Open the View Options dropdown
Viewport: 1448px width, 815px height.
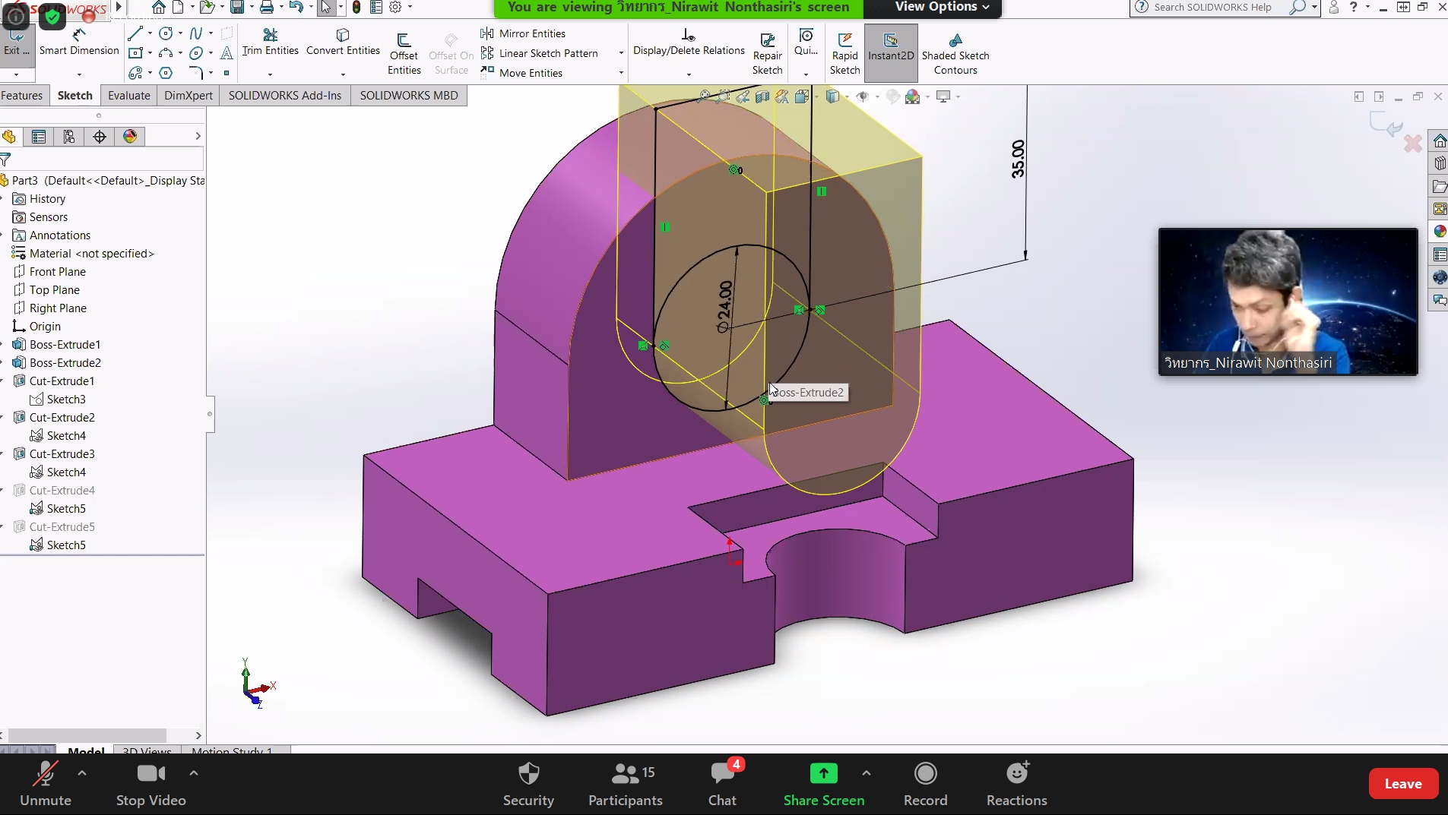tap(943, 8)
